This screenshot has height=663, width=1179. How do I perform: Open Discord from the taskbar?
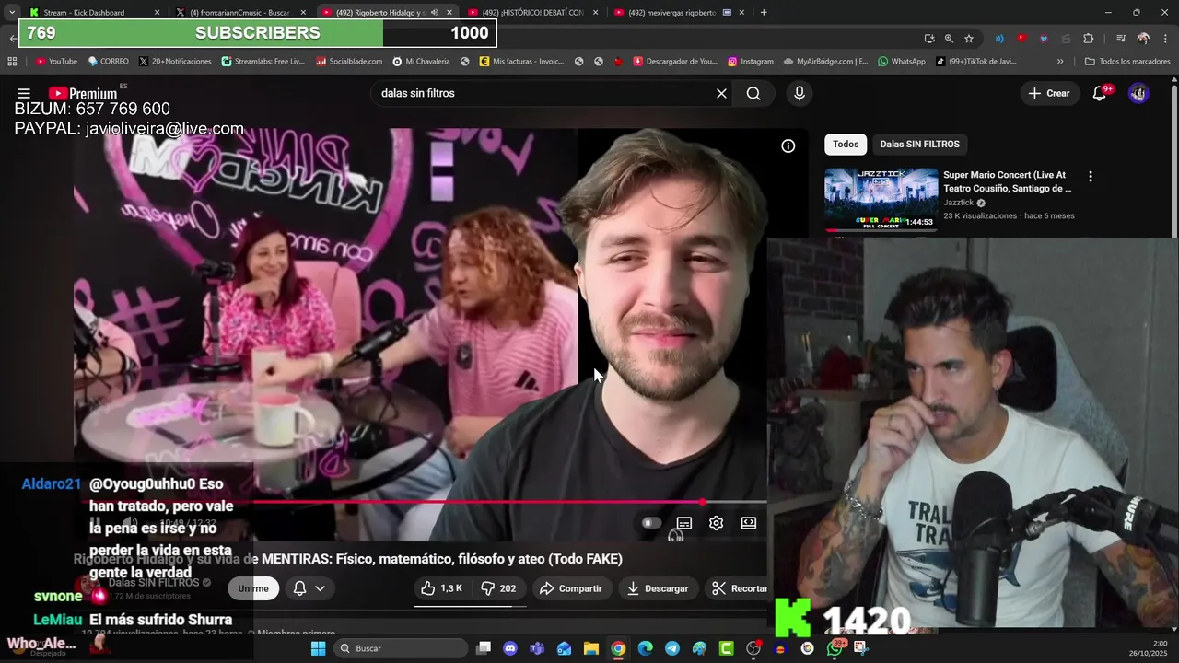[x=510, y=648]
